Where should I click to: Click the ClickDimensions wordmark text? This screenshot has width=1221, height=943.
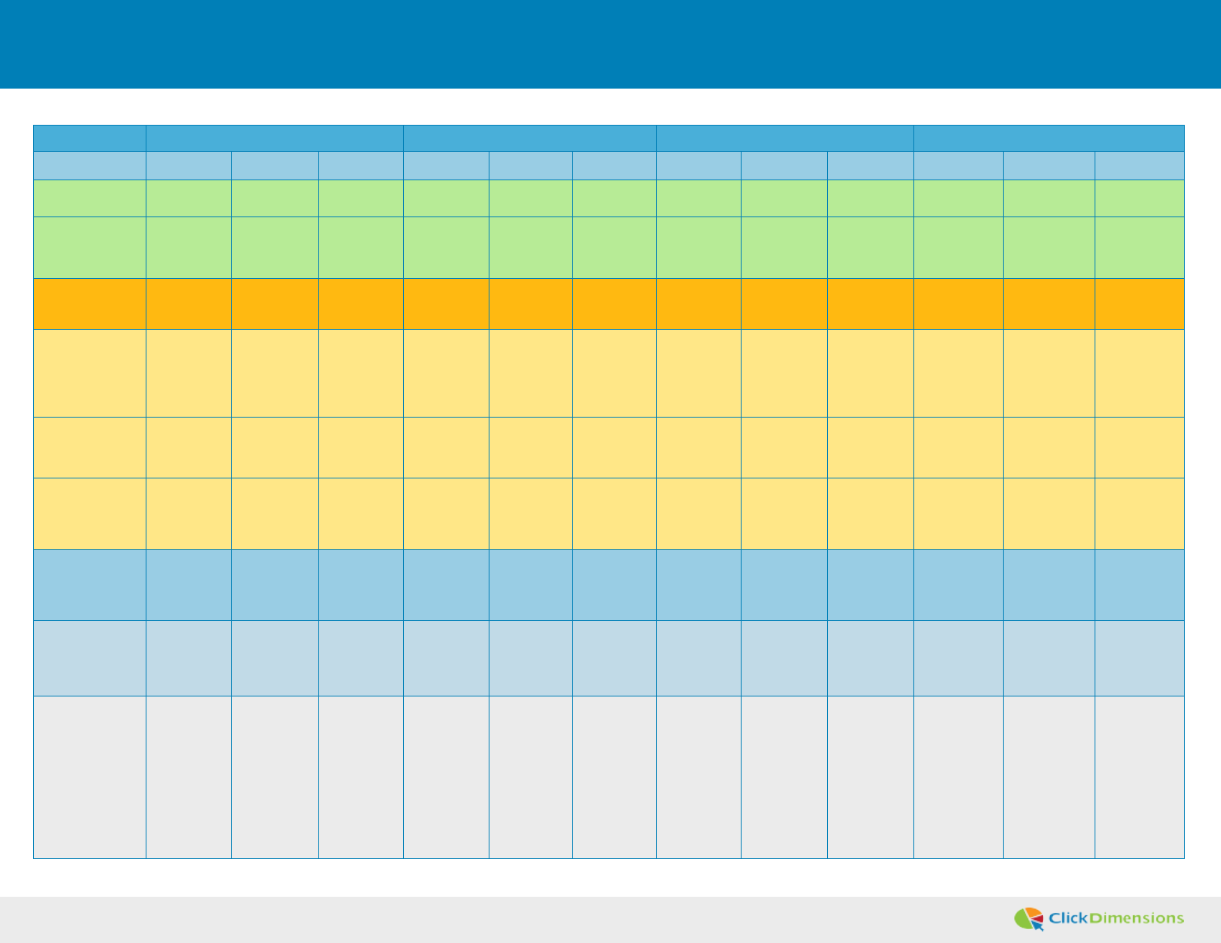click(1116, 918)
